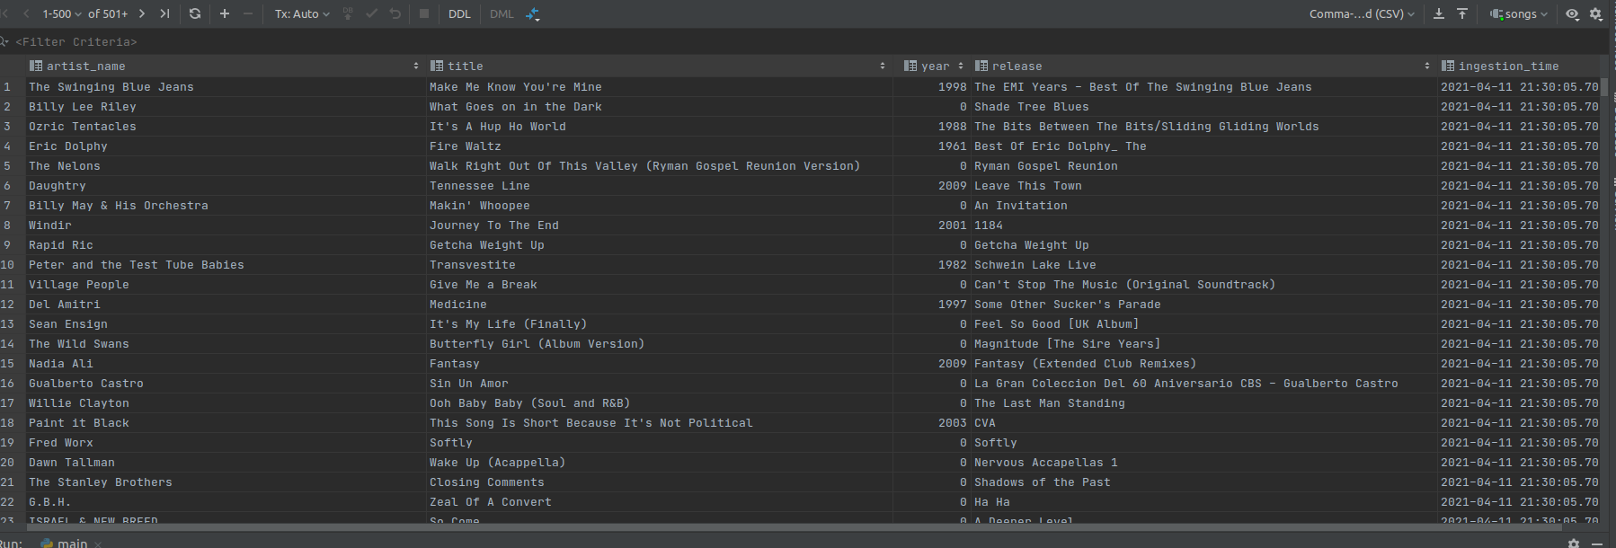The width and height of the screenshot is (1616, 548).
Task: Delete selected row with minus icon
Action: [248, 13]
